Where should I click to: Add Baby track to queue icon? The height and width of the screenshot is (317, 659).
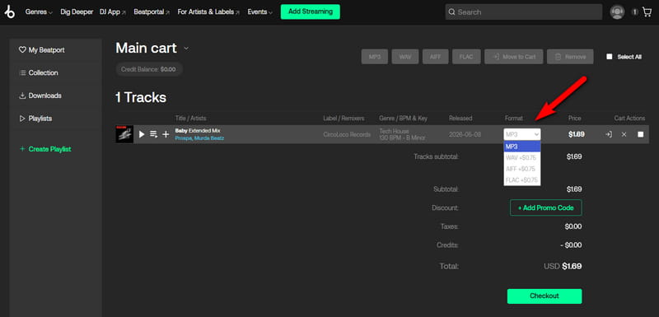pos(154,134)
